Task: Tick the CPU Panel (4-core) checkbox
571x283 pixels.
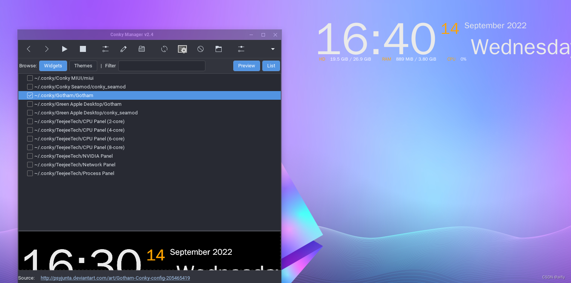Action: 30,130
